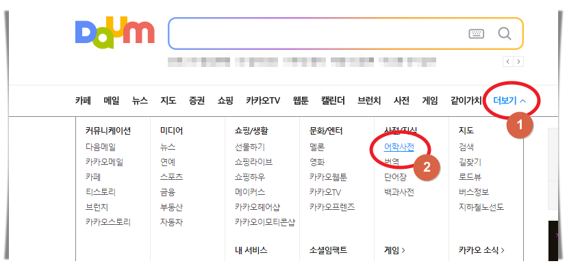Open 카페 in top navigation bar

click(83, 100)
